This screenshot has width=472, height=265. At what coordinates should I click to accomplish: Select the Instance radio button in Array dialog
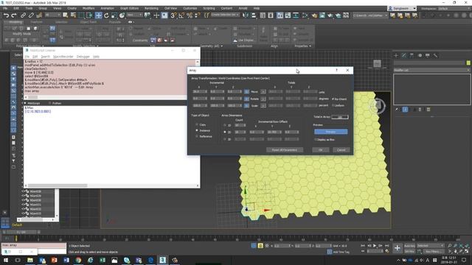coord(197,130)
